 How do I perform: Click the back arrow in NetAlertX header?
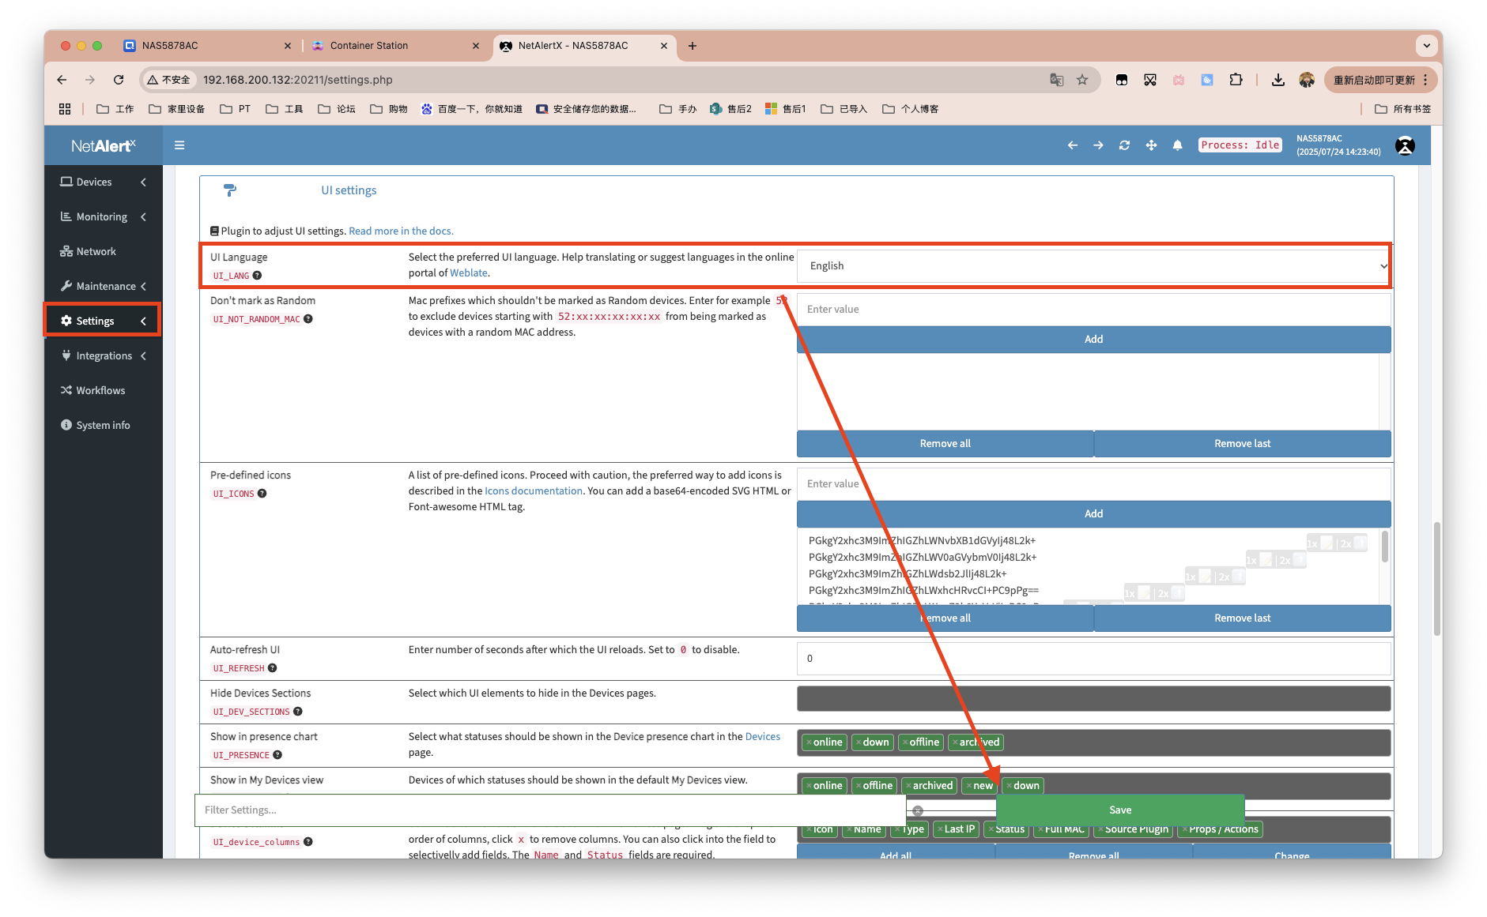[x=1072, y=145]
